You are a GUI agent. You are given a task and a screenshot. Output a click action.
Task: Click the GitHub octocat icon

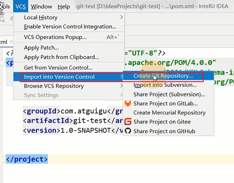(128, 131)
